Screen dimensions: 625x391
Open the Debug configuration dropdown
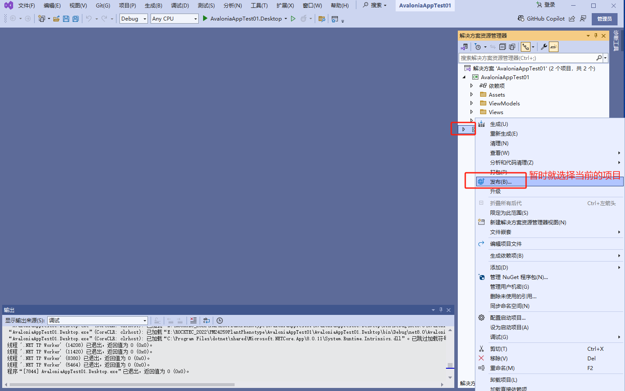tap(133, 19)
